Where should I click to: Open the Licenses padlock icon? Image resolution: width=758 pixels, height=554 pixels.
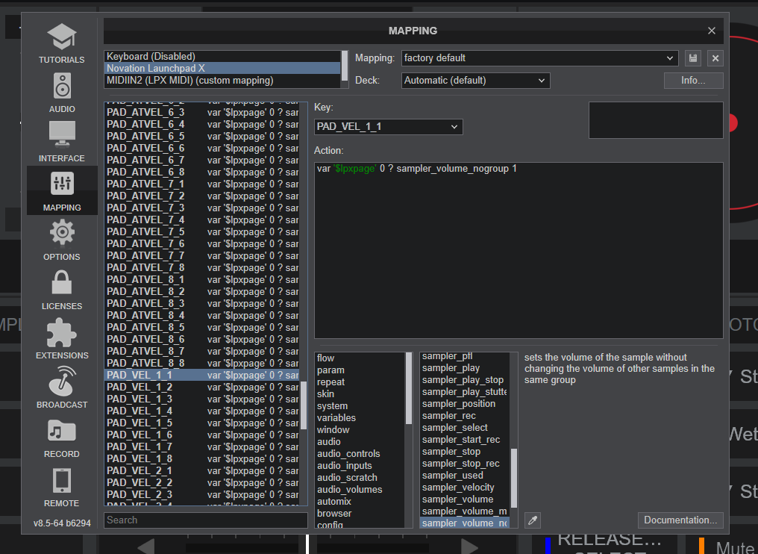point(62,282)
